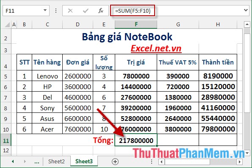Select column A header
The height and width of the screenshot is (168, 252).
point(14,25)
